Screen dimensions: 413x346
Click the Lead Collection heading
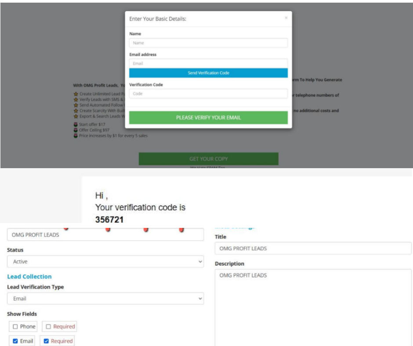29,277
